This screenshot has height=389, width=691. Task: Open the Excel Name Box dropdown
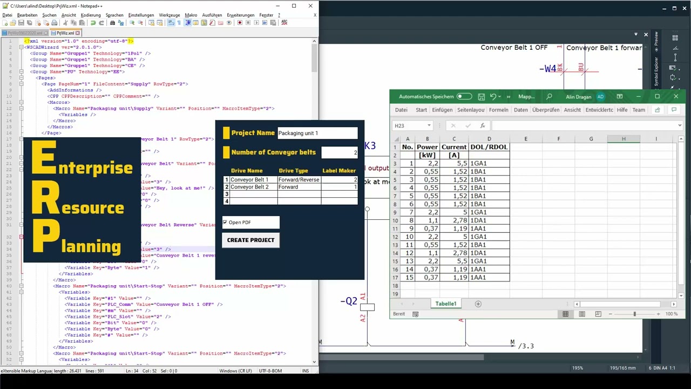[x=429, y=126]
